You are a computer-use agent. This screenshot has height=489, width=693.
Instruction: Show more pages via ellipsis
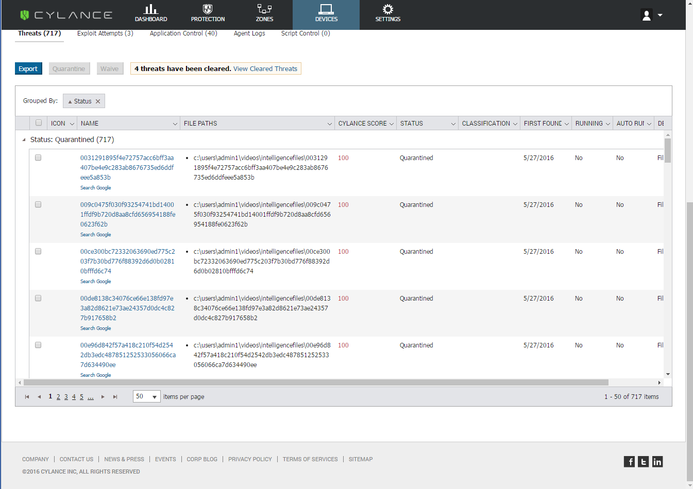pos(91,397)
